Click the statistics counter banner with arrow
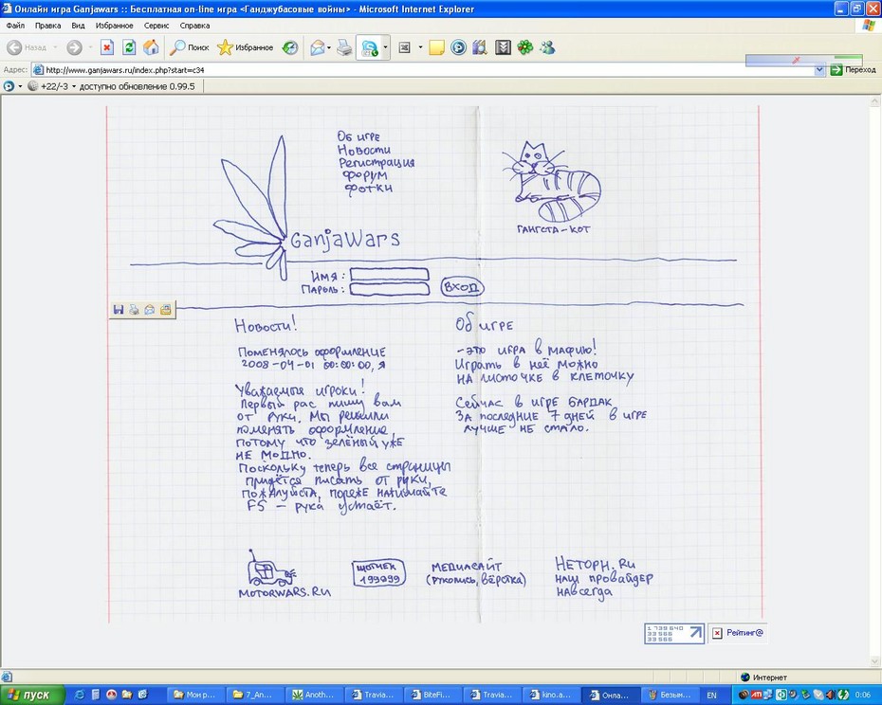The width and height of the screenshot is (882, 705). click(674, 634)
